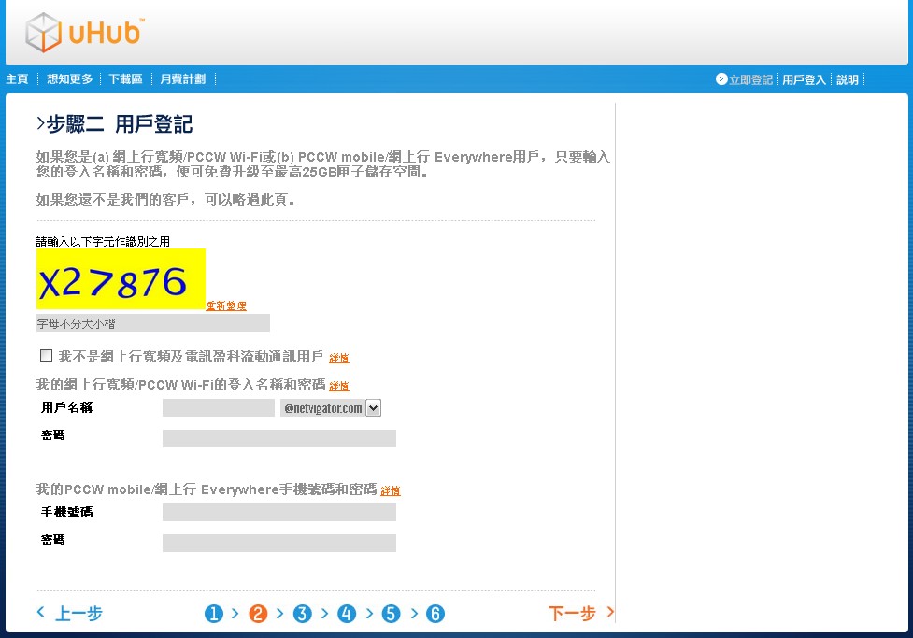Click 立即登記 in the top bar

click(x=745, y=79)
